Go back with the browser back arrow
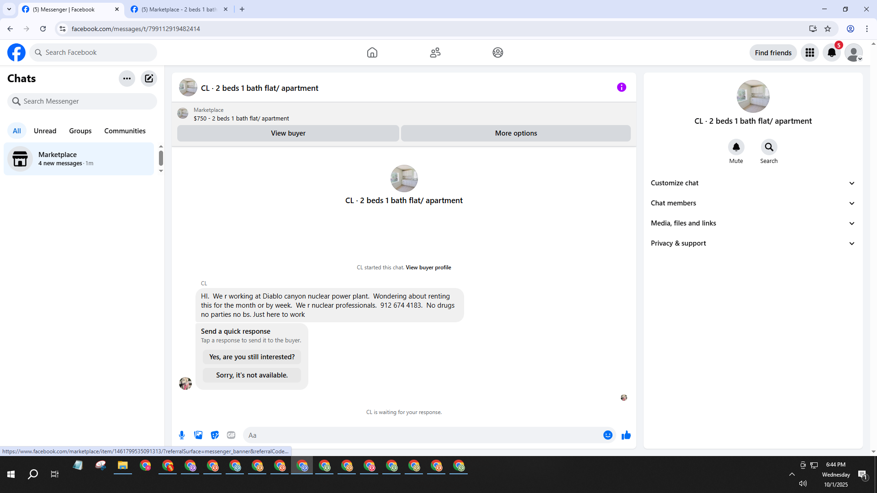Screen dimensions: 877x493 point(10,29)
